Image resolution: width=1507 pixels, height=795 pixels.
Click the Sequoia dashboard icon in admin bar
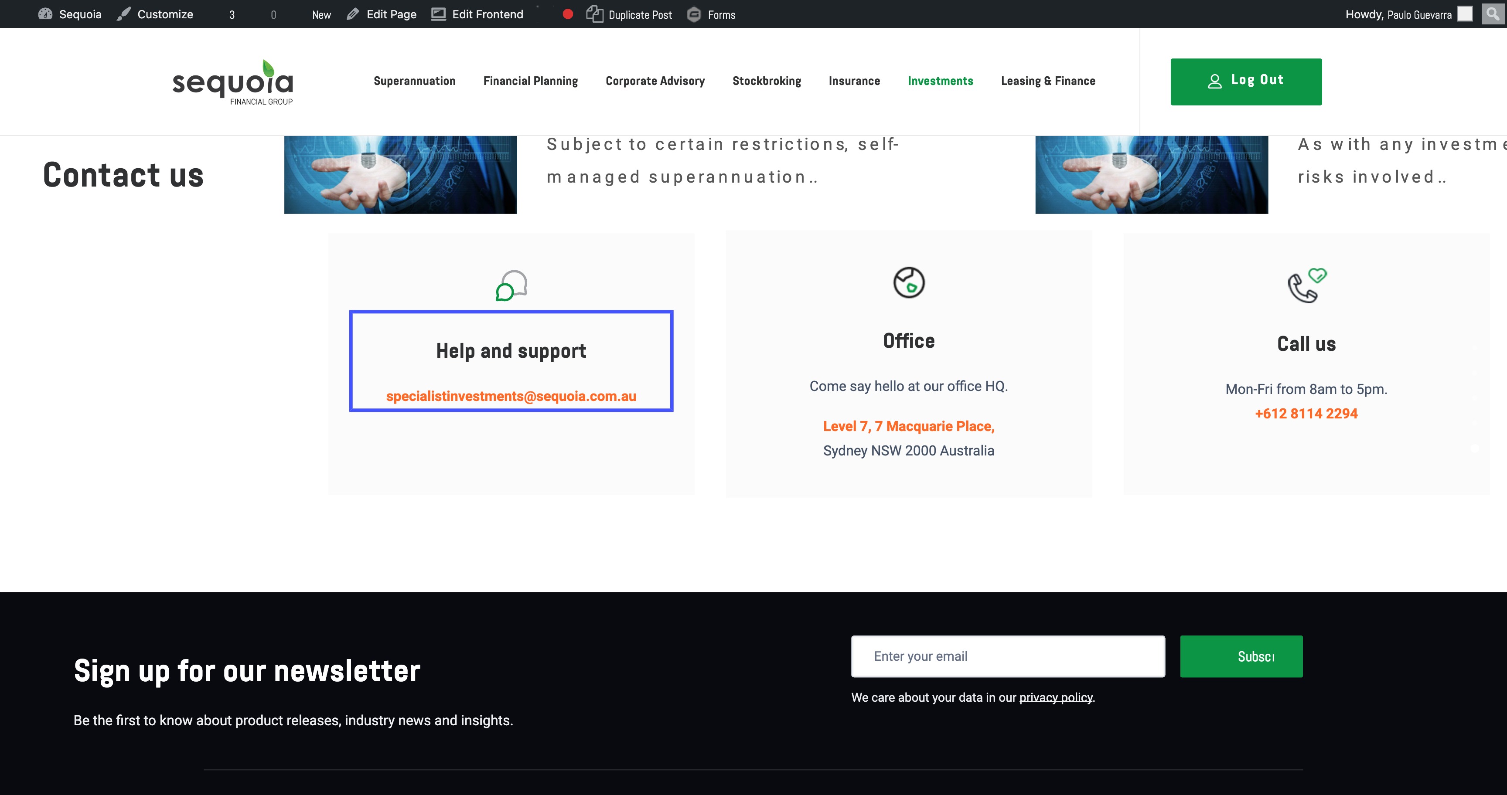[x=45, y=14]
